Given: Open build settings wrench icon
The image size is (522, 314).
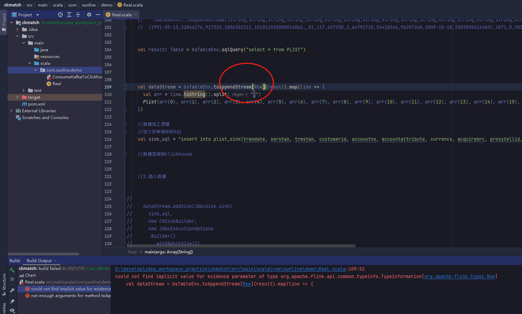Looking at the screenshot, I should click(x=12, y=290).
